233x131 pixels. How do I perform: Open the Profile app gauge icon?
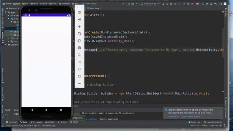184,4
